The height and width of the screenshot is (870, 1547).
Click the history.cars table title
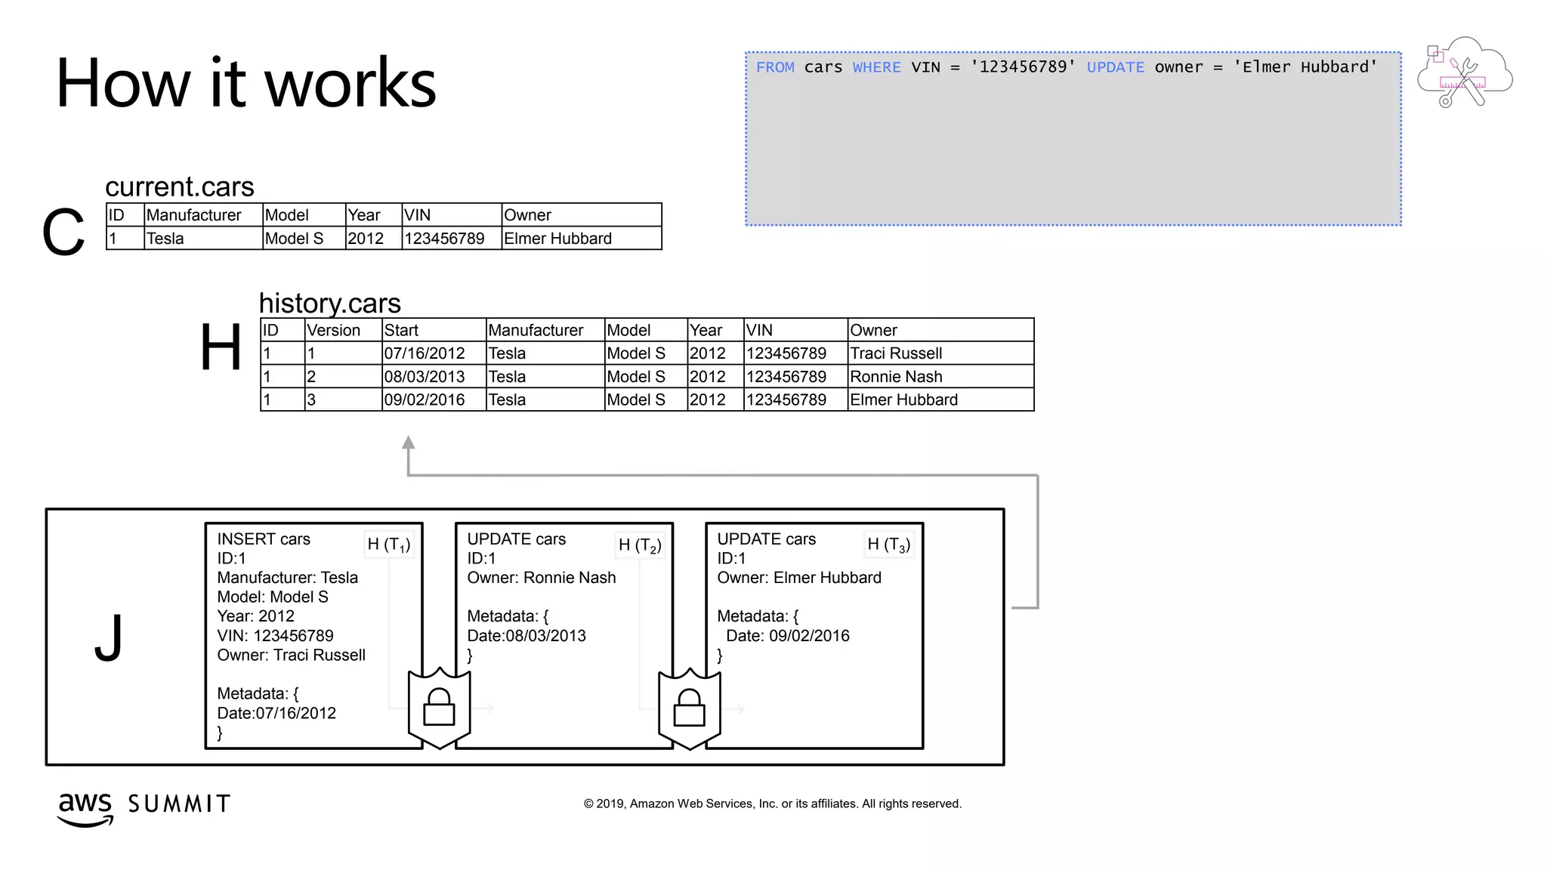[x=329, y=303]
